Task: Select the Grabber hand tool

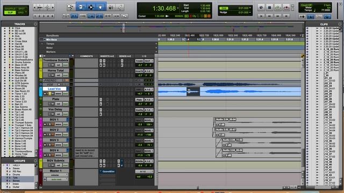Action: pyautogui.click(x=101, y=8)
